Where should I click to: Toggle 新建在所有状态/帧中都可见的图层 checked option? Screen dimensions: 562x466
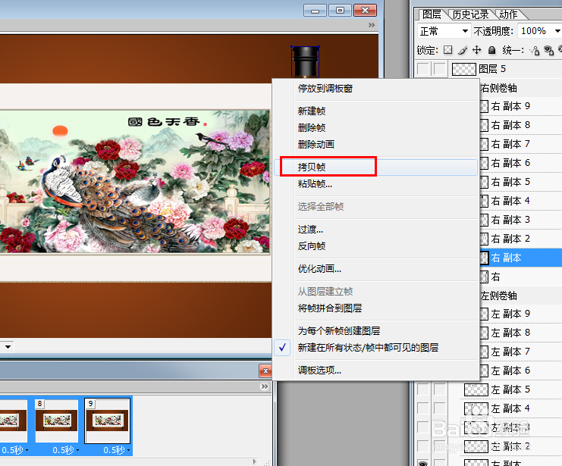pos(376,348)
